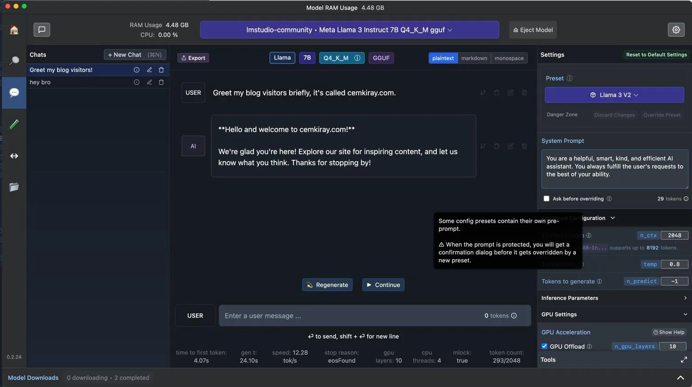This screenshot has height=387, width=692.
Task: Open the My Models folder sidebar icon
Action: pos(14,187)
